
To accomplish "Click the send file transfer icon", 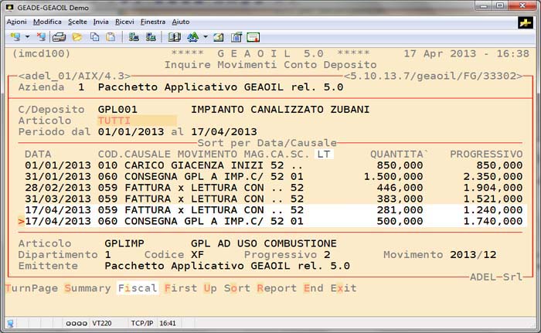I will point(134,36).
